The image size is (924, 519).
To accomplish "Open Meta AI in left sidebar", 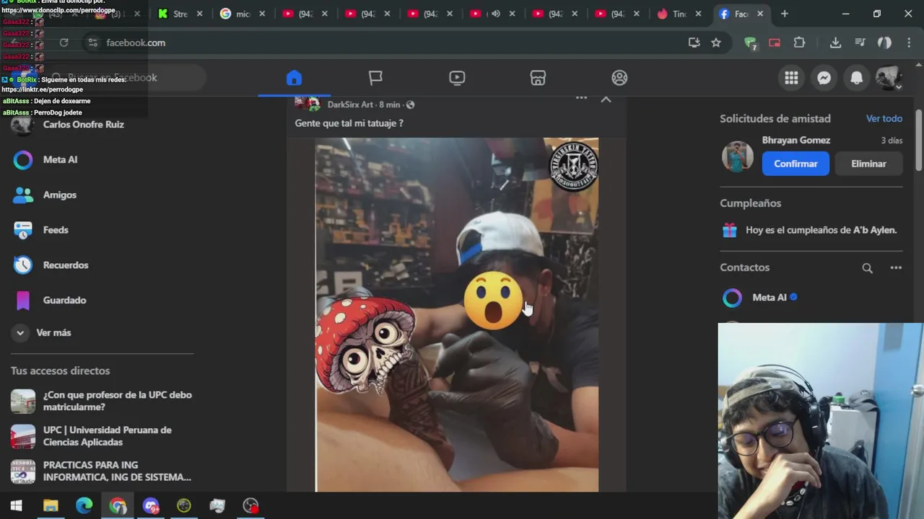I will 60,160.
